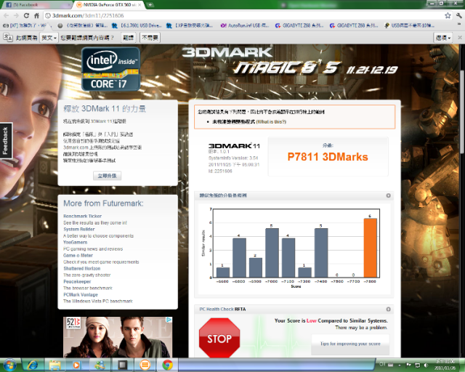The width and height of the screenshot is (465, 372).
Task: Collapse the PC Health Check section
Action: coord(388,309)
